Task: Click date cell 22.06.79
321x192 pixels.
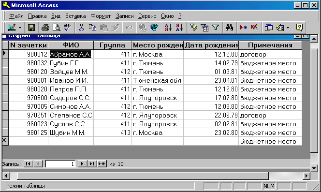Action: tap(211, 115)
